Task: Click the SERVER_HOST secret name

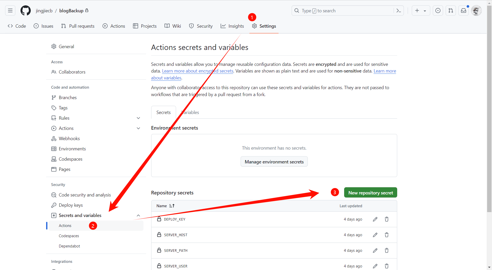Action: (176, 235)
